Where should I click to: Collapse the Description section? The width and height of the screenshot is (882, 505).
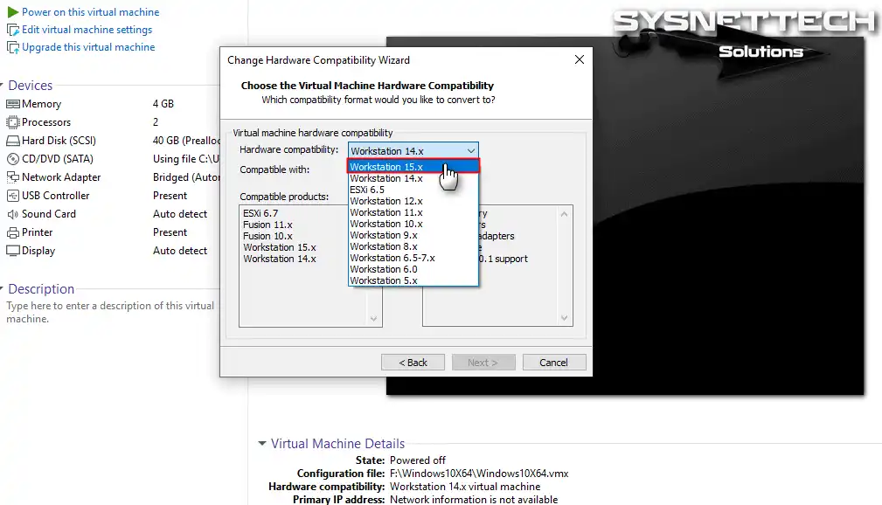2,288
